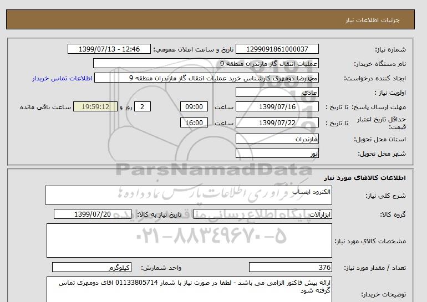This screenshot has width=427, height=302.
Task: Click the remaining days field showing 2
Action: click(x=143, y=106)
